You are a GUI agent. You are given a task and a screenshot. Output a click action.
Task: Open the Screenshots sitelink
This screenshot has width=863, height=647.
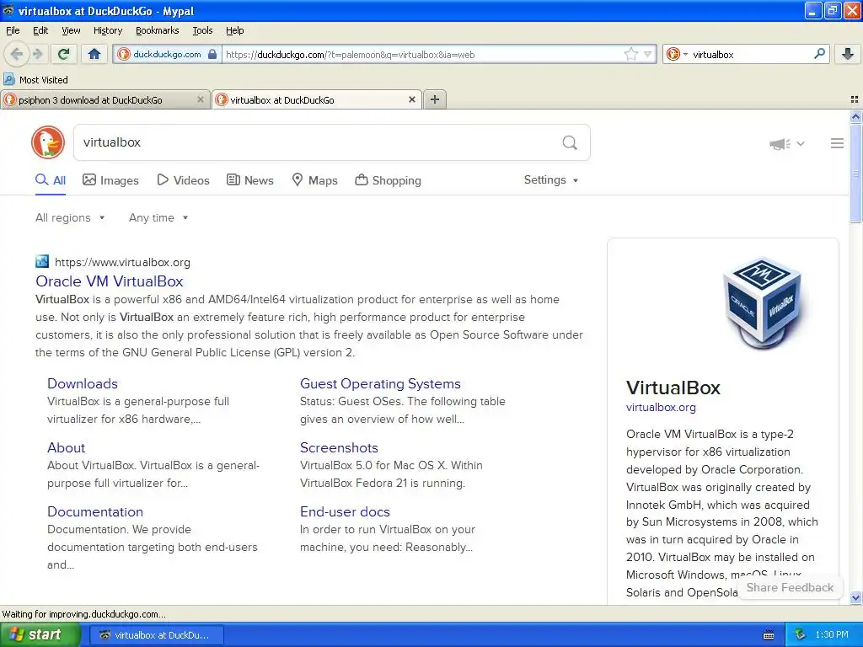coord(339,447)
